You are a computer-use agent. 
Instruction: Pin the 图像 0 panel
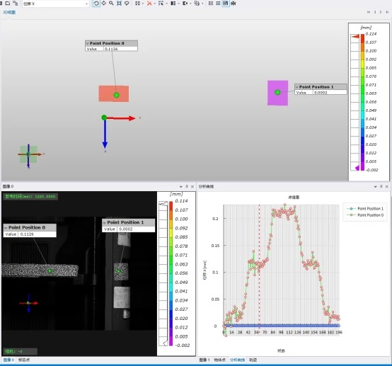[187, 186]
